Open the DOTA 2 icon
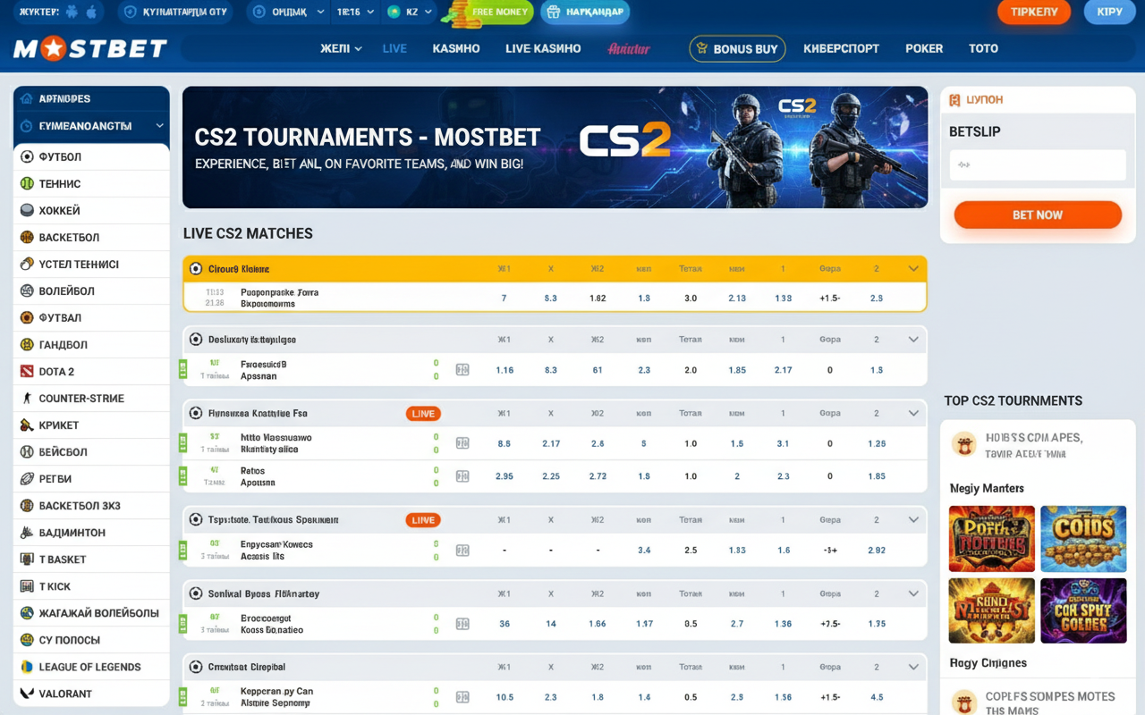This screenshot has width=1145, height=715. (x=27, y=371)
